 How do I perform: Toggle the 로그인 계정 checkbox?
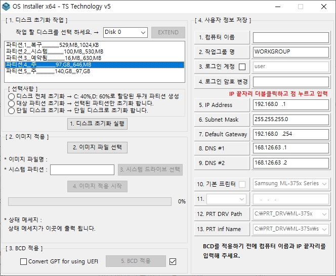242,67
